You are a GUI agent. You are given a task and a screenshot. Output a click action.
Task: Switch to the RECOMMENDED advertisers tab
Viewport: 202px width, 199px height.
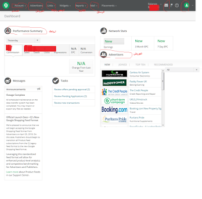[x=163, y=64]
